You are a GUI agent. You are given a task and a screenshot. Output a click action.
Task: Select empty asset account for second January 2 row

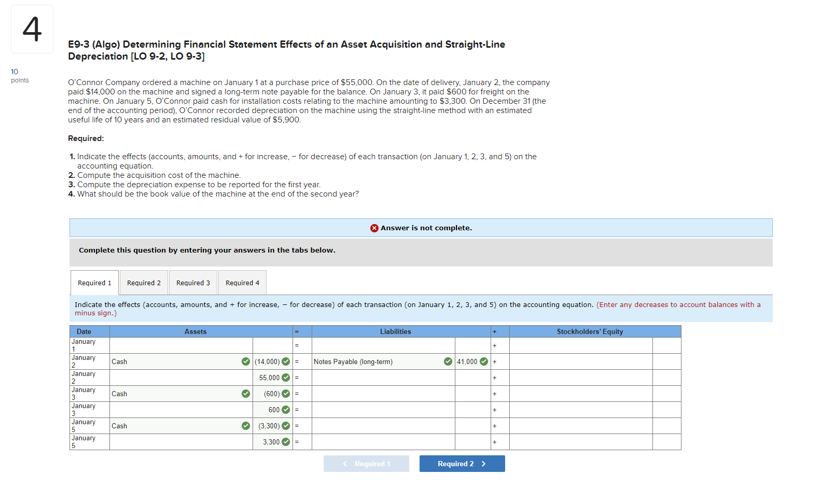click(x=181, y=378)
